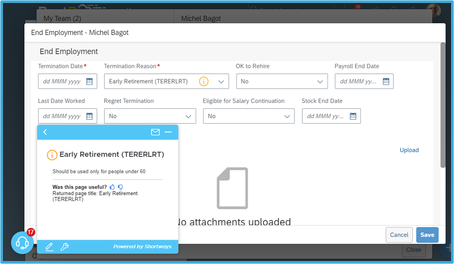Open the headset assistant bubble
The width and height of the screenshot is (454, 264).
tap(22, 242)
